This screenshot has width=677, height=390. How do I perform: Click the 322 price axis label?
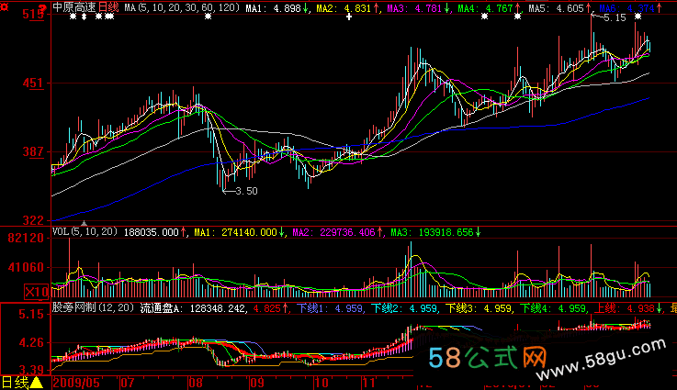click(33, 220)
